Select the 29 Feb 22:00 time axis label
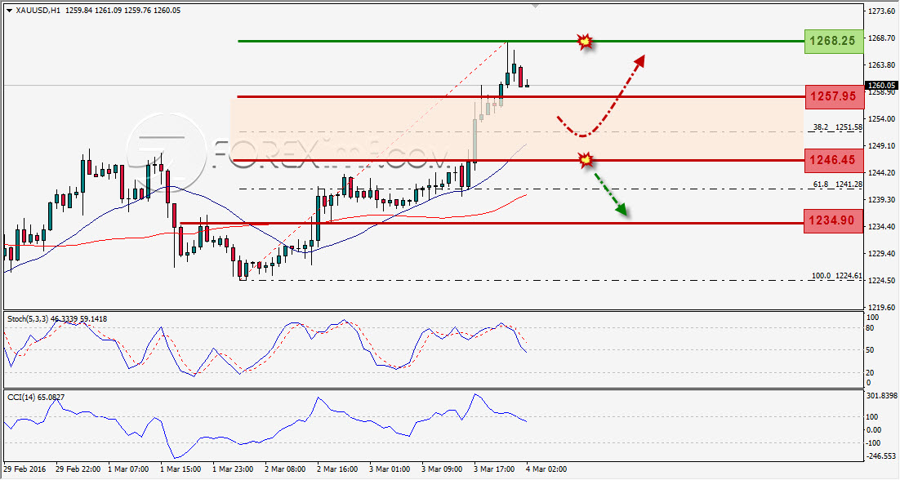900x480 pixels. (x=78, y=469)
